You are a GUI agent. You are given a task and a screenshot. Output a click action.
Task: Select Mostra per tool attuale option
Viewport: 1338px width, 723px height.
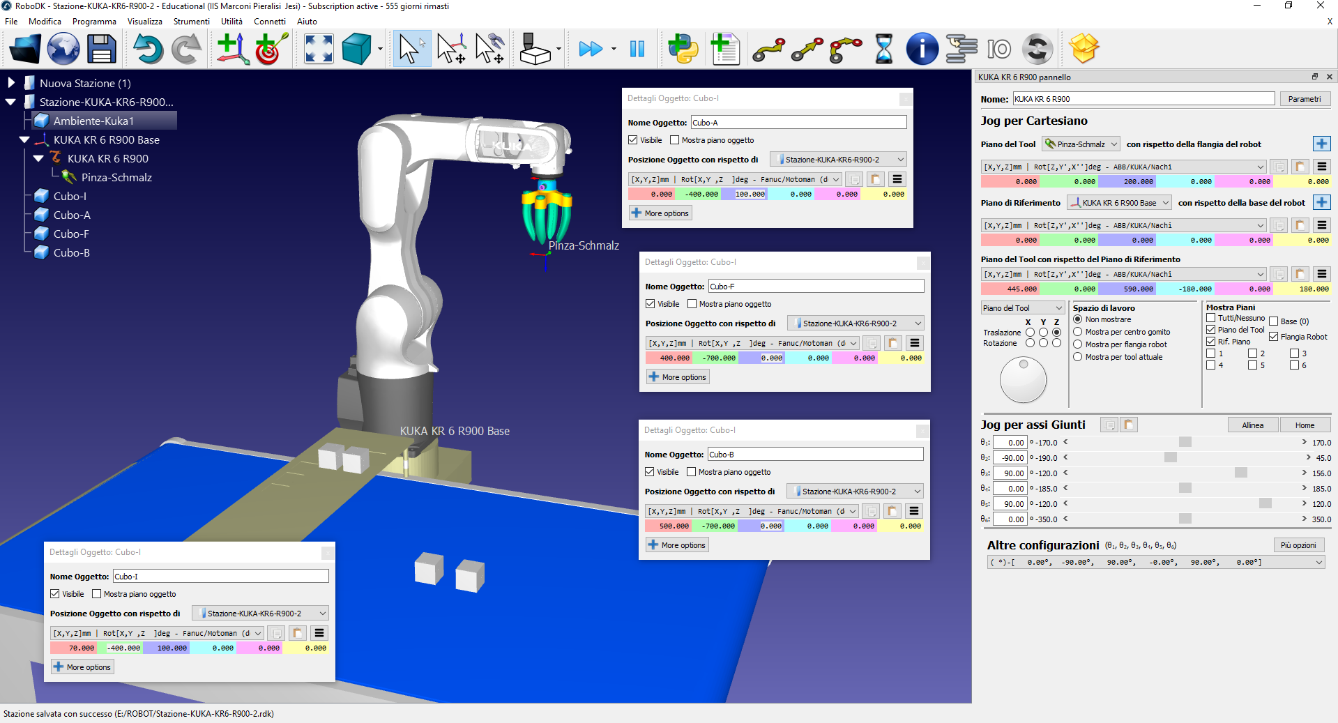pyautogui.click(x=1077, y=357)
